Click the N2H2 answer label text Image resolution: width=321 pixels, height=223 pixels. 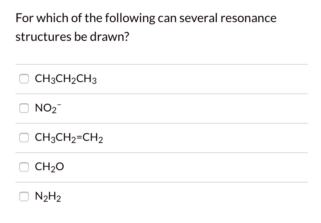48,197
